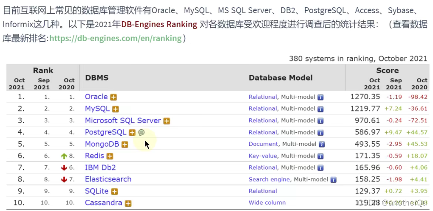The image size is (433, 211).
Task: Click the '380 systems in ranking, October 2021' text
Action: pyautogui.click(x=358, y=58)
